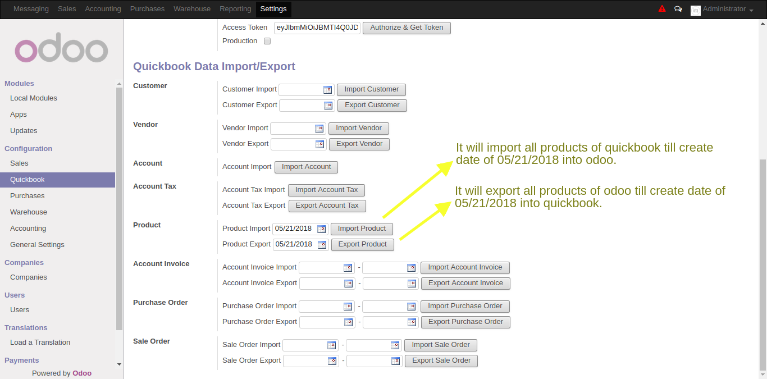This screenshot has width=767, height=379.
Task: Click the Import Purchase Order button
Action: coord(465,306)
